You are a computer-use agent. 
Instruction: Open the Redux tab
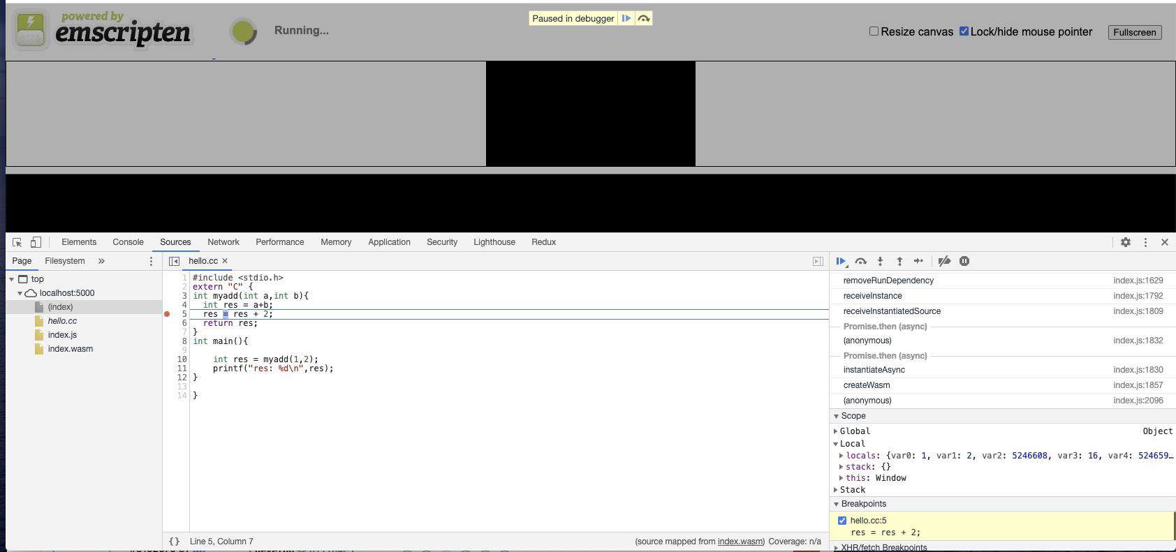(x=543, y=242)
